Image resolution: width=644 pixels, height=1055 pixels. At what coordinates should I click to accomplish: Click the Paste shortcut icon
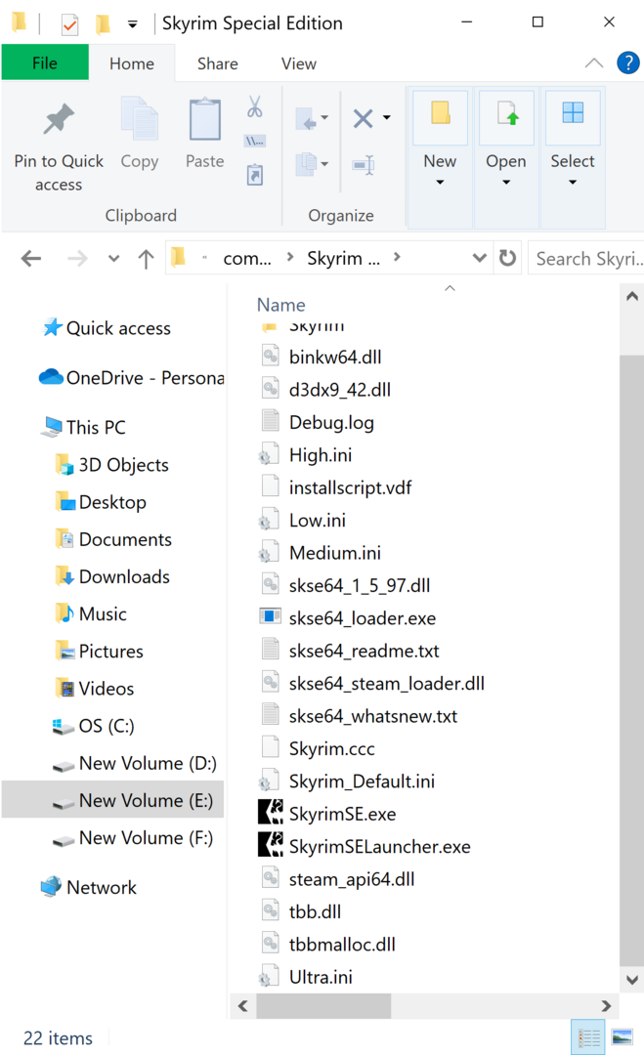[254, 175]
